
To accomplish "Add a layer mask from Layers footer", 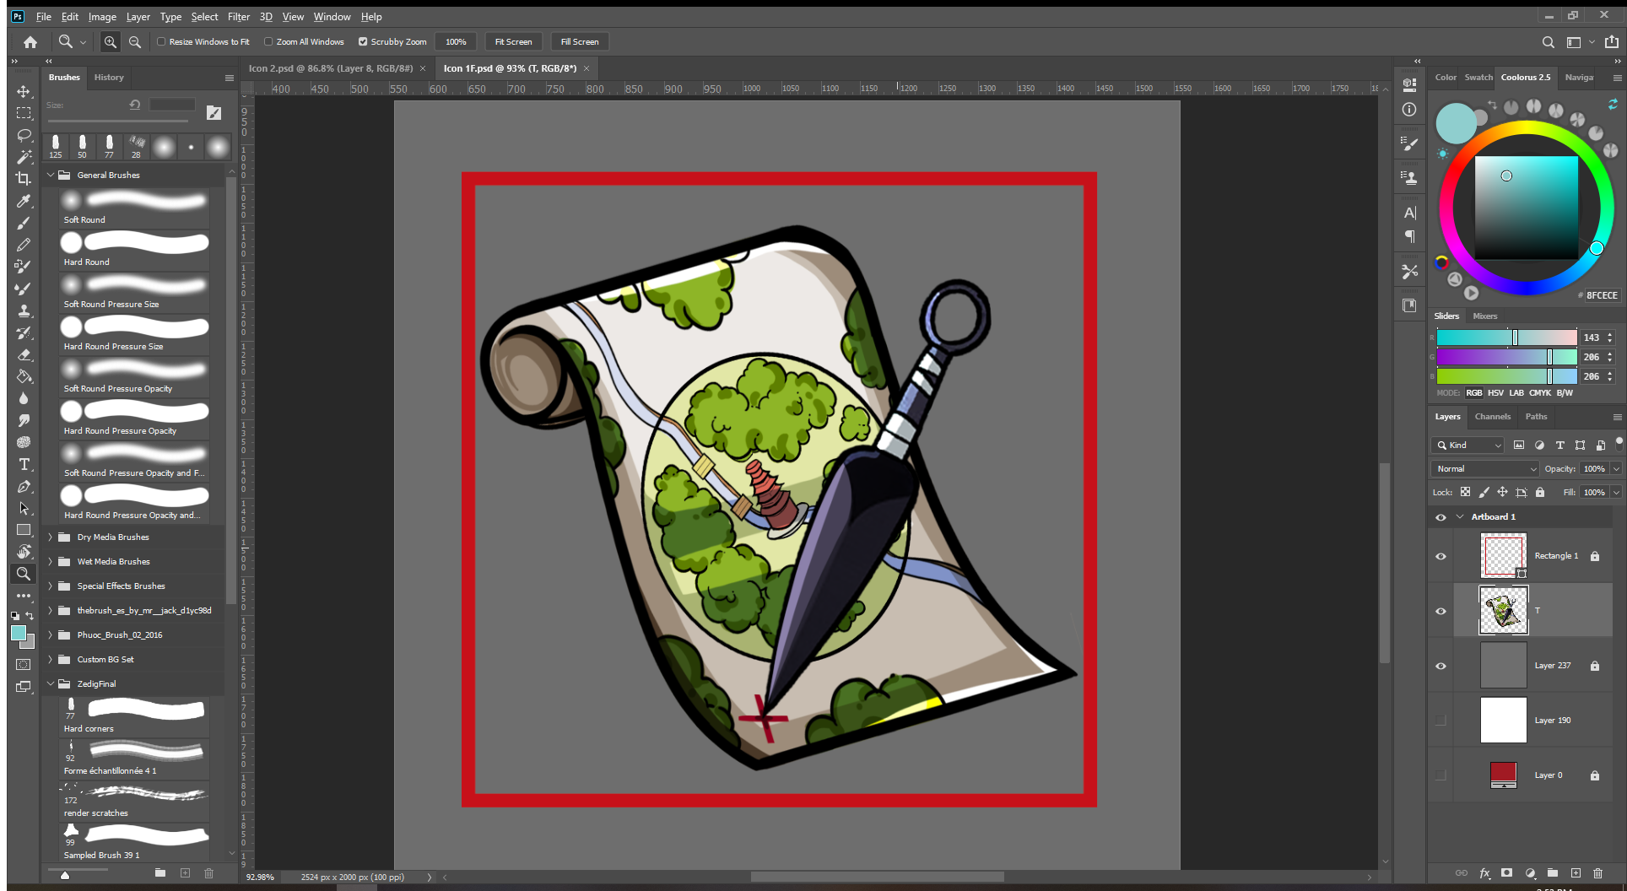I will pos(1506,873).
